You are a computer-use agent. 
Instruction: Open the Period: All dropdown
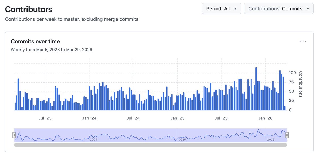tap(221, 9)
